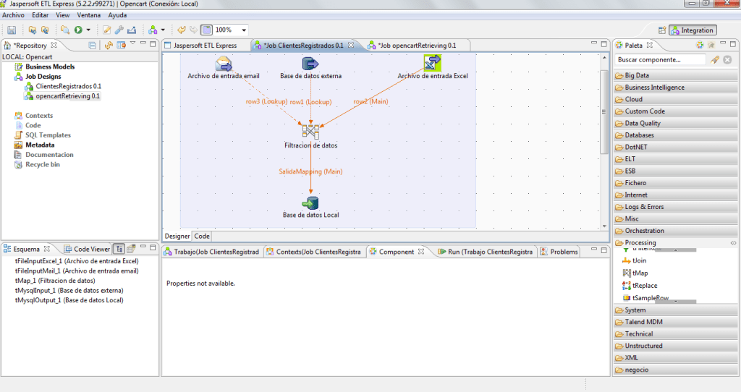
Task: Click the refresh icon in Repository panel
Action: click(109, 45)
